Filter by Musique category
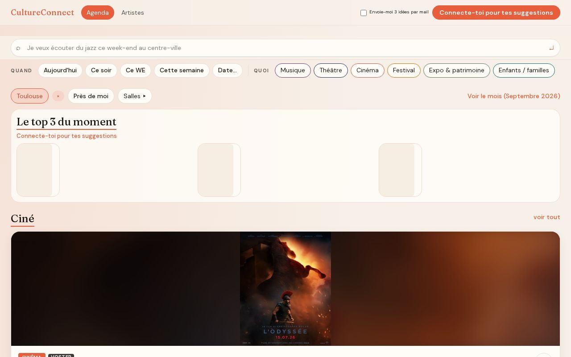The width and height of the screenshot is (571, 357). click(293, 71)
